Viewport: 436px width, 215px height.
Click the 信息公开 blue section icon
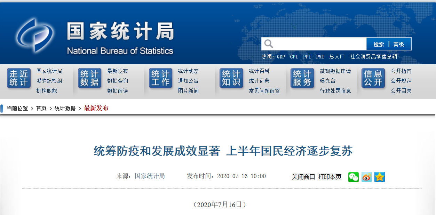coord(373,78)
